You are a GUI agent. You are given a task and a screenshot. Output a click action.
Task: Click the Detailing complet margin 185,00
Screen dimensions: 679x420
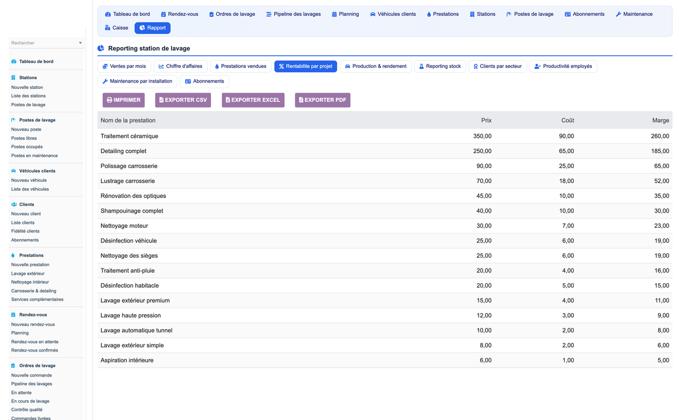click(660, 151)
